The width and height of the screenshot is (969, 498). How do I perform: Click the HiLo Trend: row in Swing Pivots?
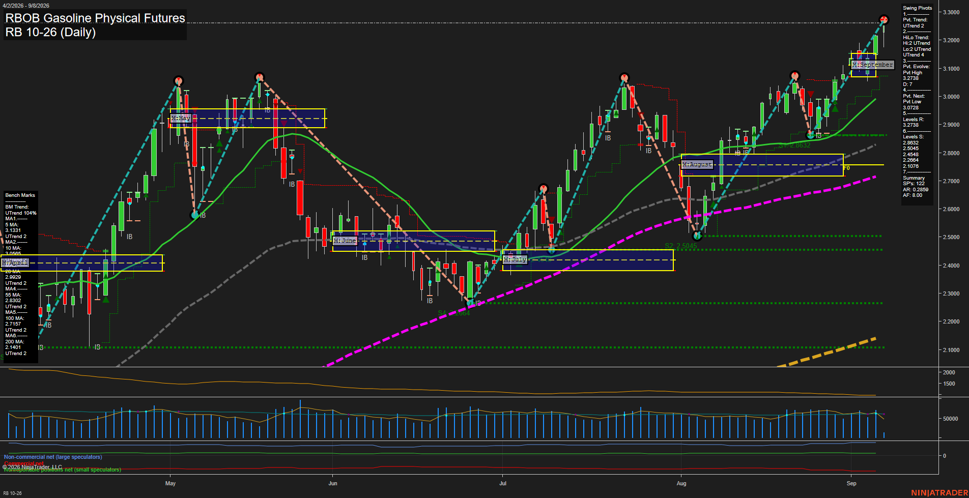[x=916, y=38]
